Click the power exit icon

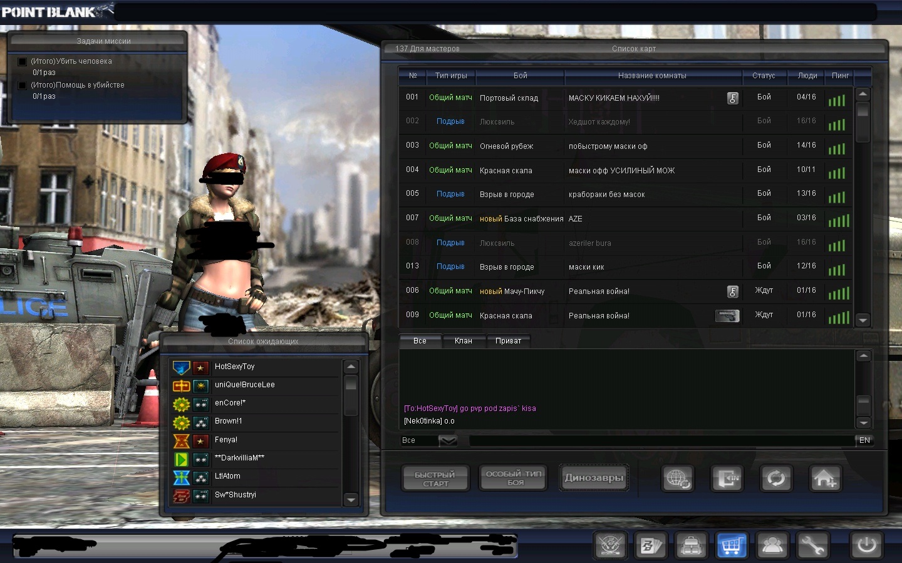coord(866,545)
